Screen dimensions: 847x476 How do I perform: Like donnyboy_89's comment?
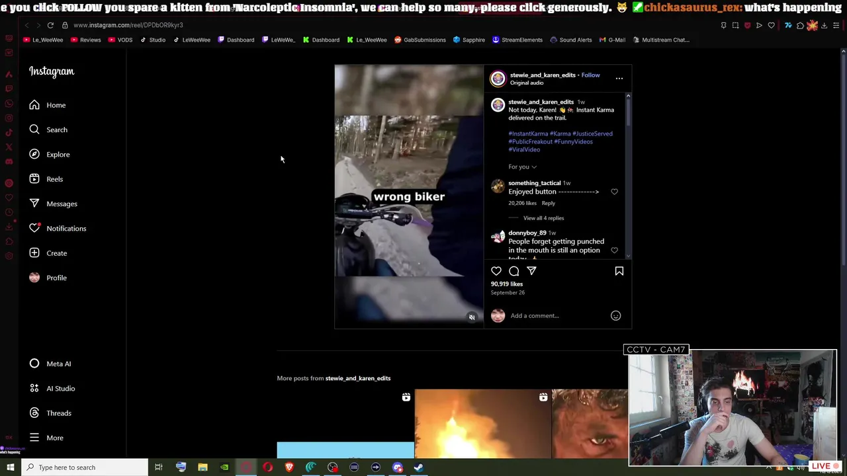[x=614, y=251]
